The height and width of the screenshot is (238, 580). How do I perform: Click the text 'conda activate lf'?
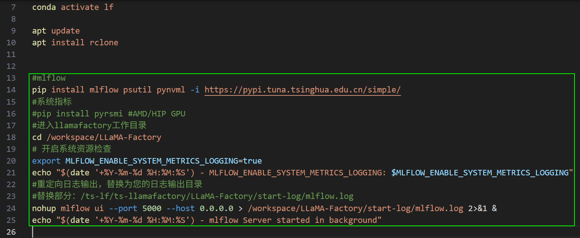(x=73, y=7)
